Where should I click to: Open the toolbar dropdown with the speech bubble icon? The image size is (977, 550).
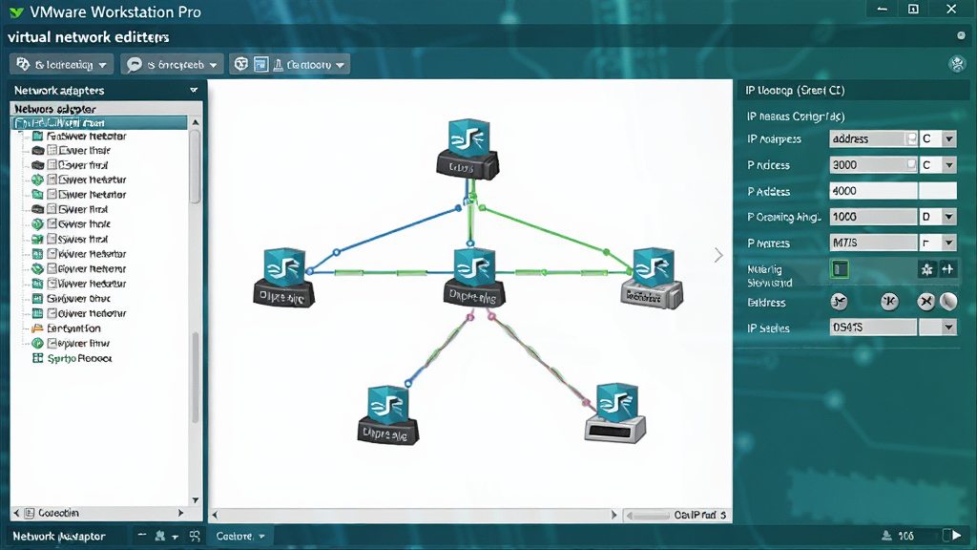(x=172, y=64)
